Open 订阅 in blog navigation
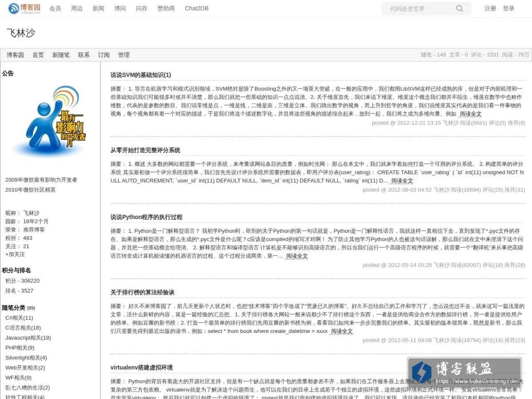 point(104,55)
